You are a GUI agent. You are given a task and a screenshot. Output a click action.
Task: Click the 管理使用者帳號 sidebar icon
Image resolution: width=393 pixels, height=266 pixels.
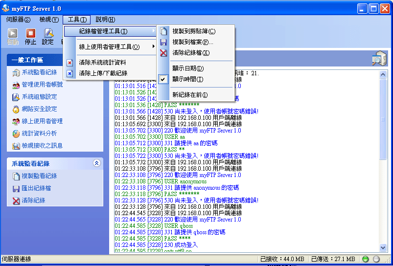16,85
